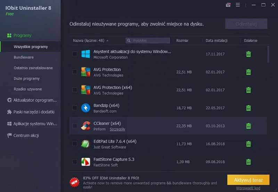Open the Wprowadź kod link
Viewport: 278px width, 192px height.
coord(248,188)
